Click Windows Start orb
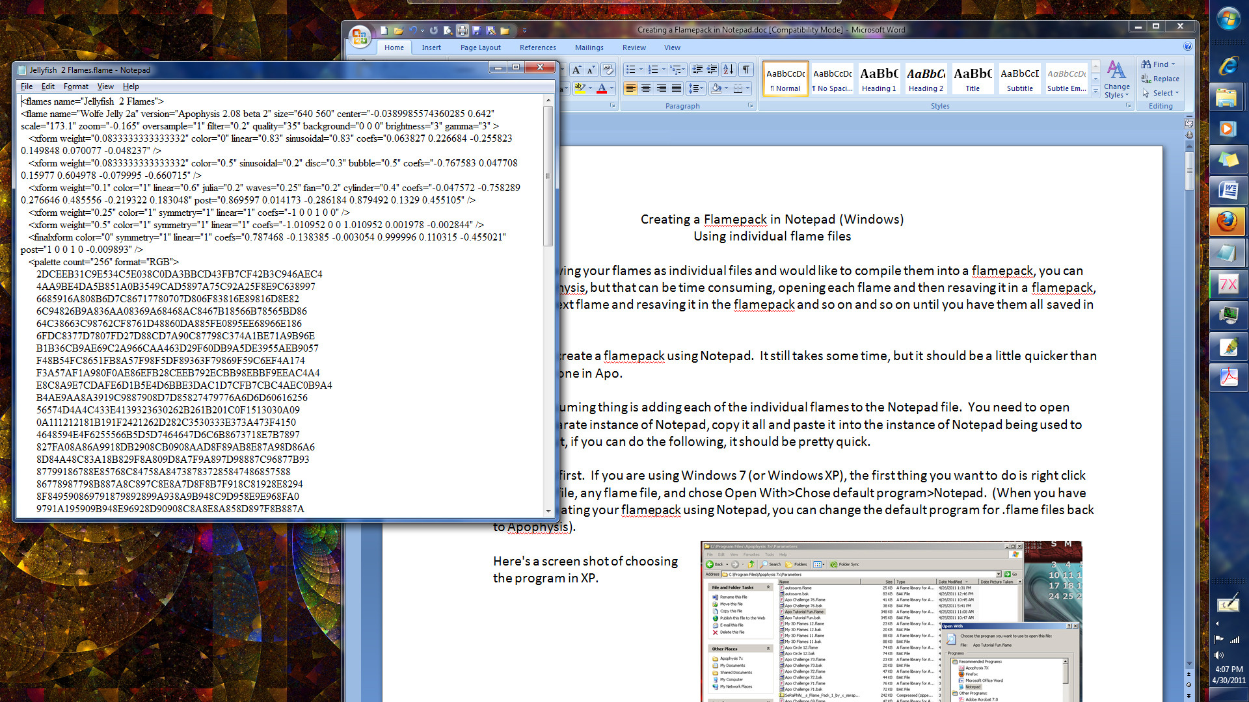Image resolution: width=1249 pixels, height=702 pixels. (1228, 19)
